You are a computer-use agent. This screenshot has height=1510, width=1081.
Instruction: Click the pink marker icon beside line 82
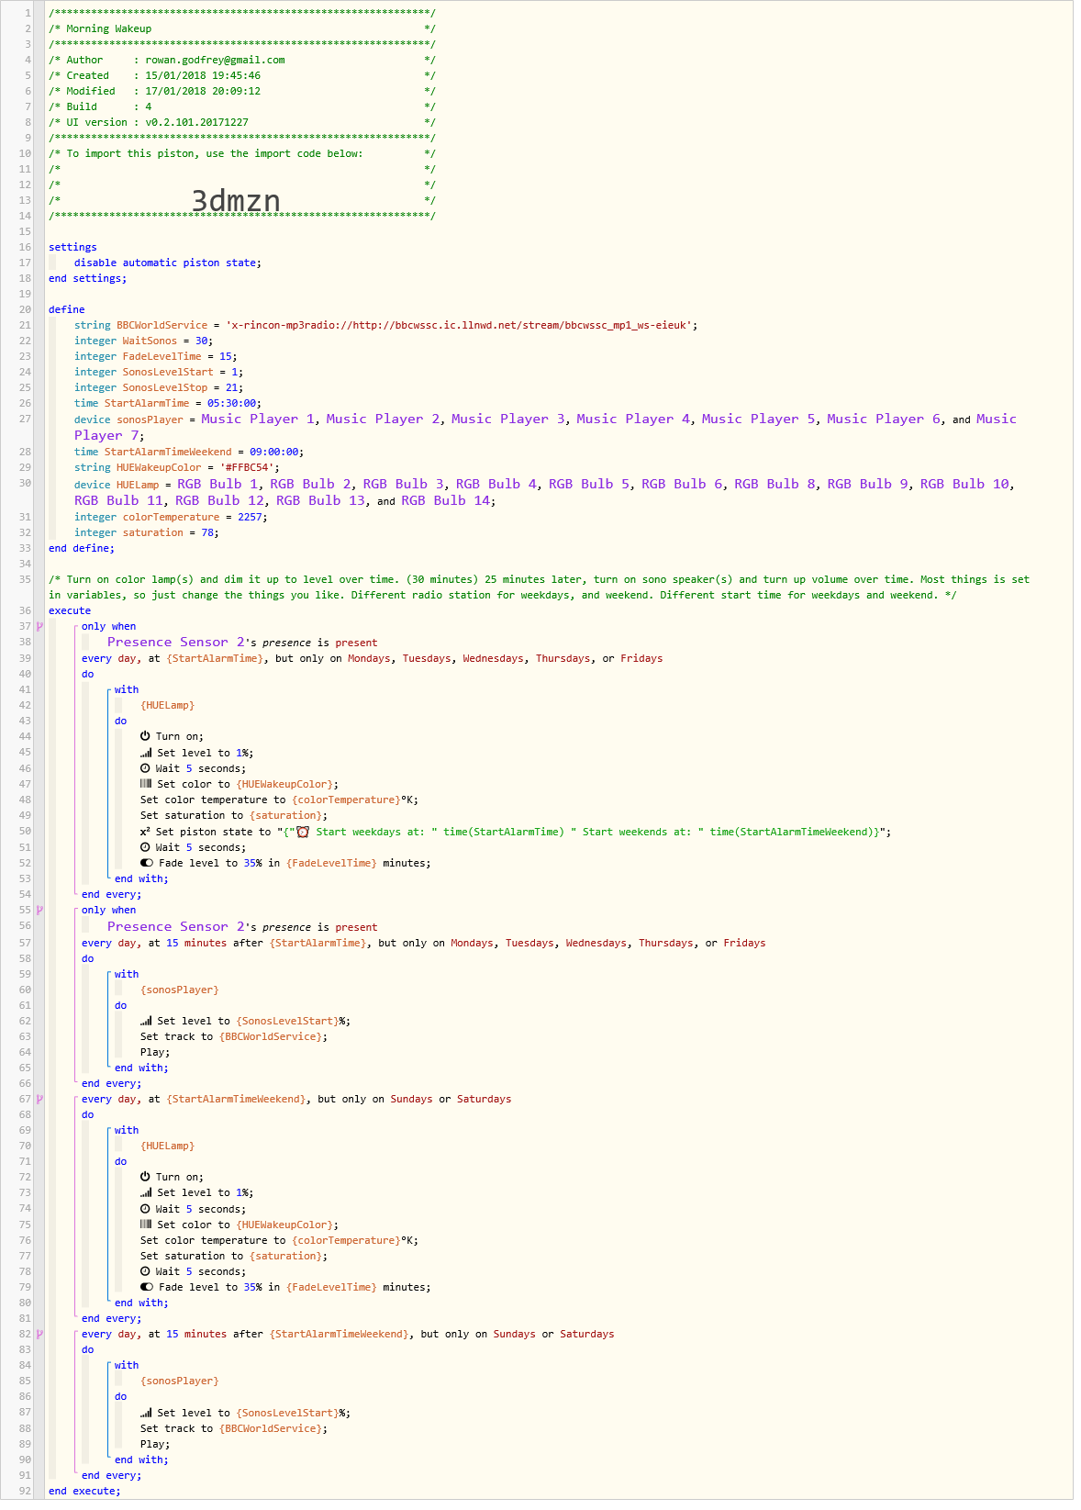pos(39,1334)
